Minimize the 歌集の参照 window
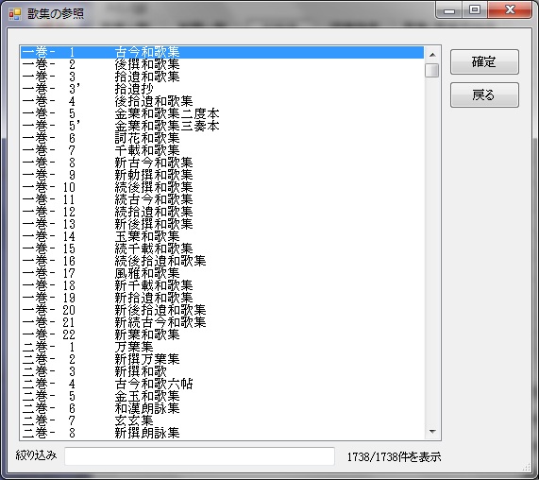This screenshot has width=539, height=480. pyautogui.click(x=449, y=9)
